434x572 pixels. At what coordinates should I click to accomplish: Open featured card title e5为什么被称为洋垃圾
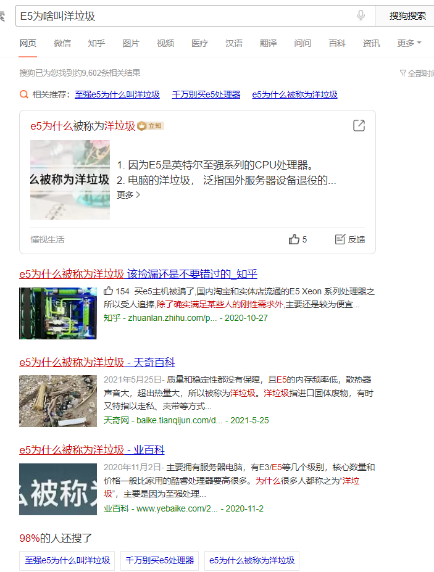tap(83, 126)
